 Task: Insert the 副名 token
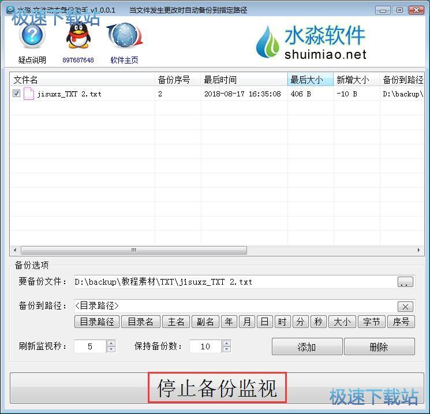205,322
